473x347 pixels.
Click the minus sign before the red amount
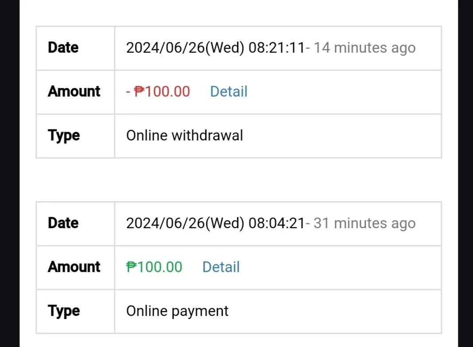pyautogui.click(x=128, y=92)
